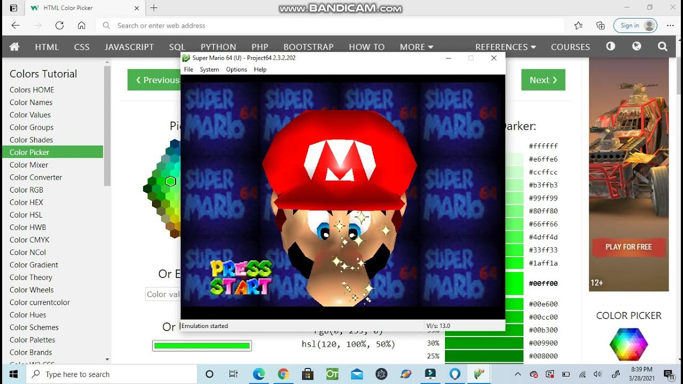
Task: Open notification center icon
Action: [x=668, y=374]
